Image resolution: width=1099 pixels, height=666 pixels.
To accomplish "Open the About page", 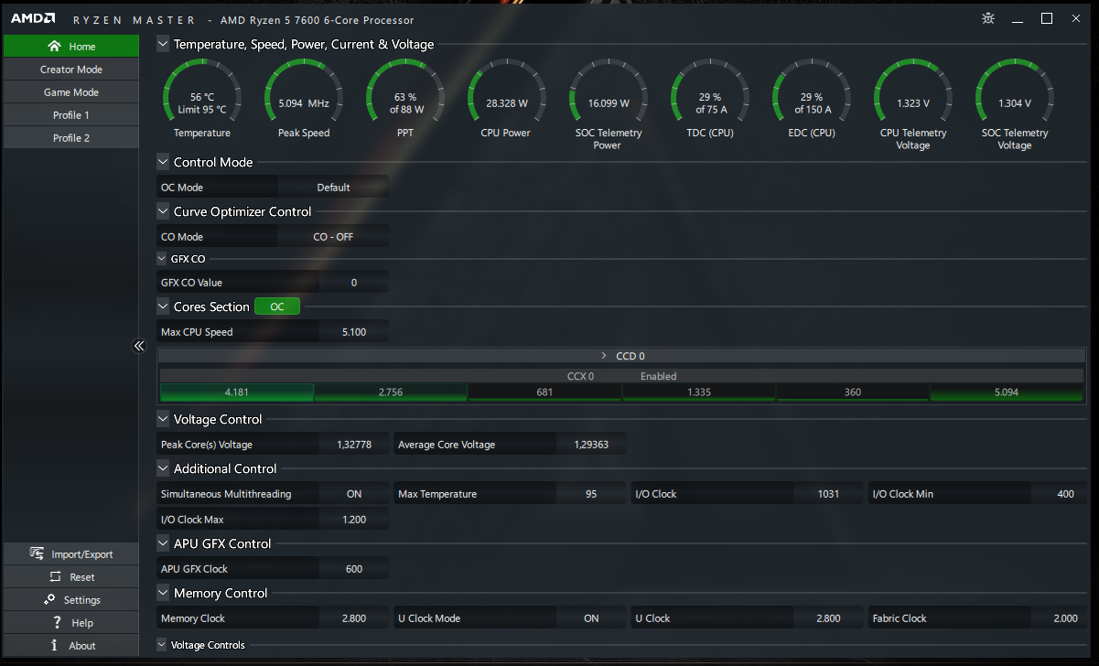I will [x=70, y=645].
